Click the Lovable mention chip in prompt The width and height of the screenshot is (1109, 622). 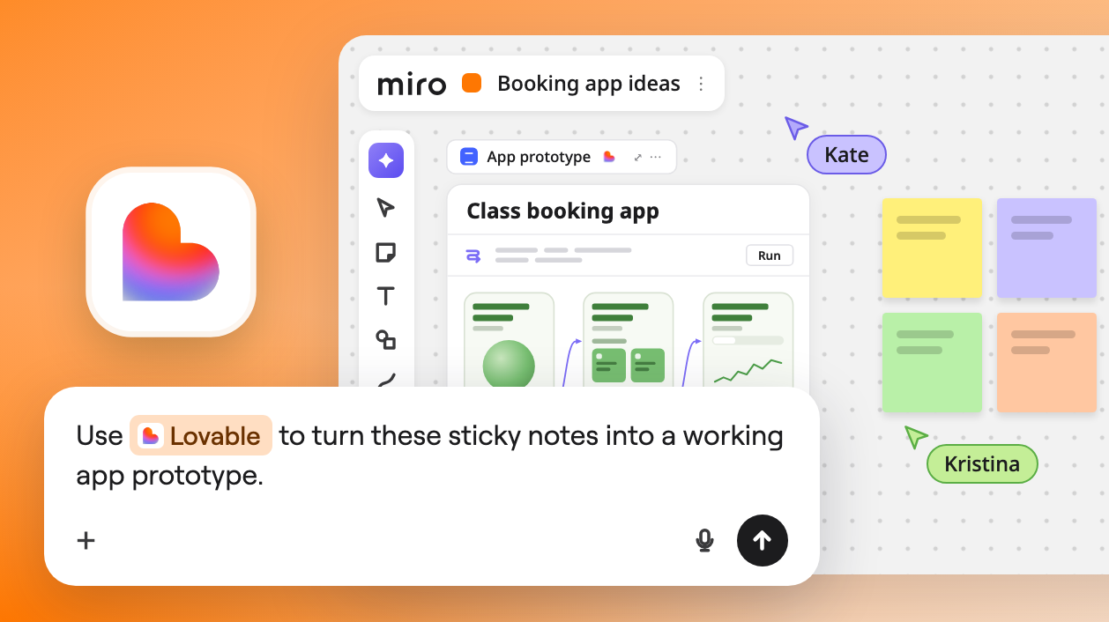click(x=201, y=435)
